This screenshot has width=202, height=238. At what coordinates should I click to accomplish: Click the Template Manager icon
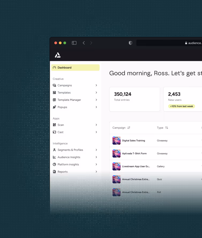click(54, 100)
